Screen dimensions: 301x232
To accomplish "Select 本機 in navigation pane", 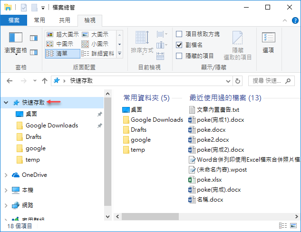I will (28, 190).
